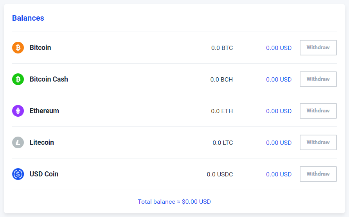Image resolution: width=349 pixels, height=217 pixels.
Task: Click the purple Ethereum diamond icon
Action: tap(18, 111)
